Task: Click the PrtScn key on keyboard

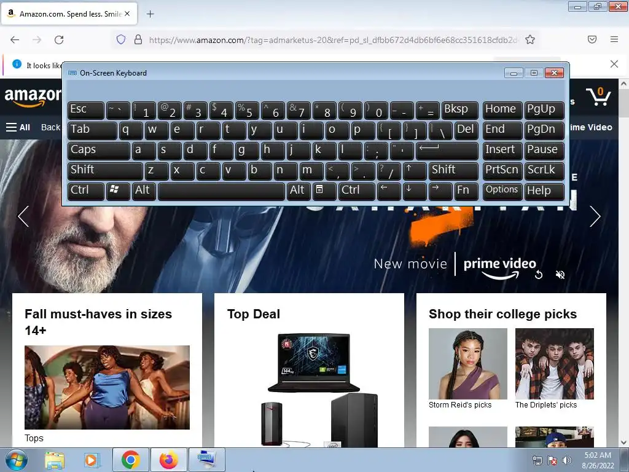Action: tap(502, 171)
